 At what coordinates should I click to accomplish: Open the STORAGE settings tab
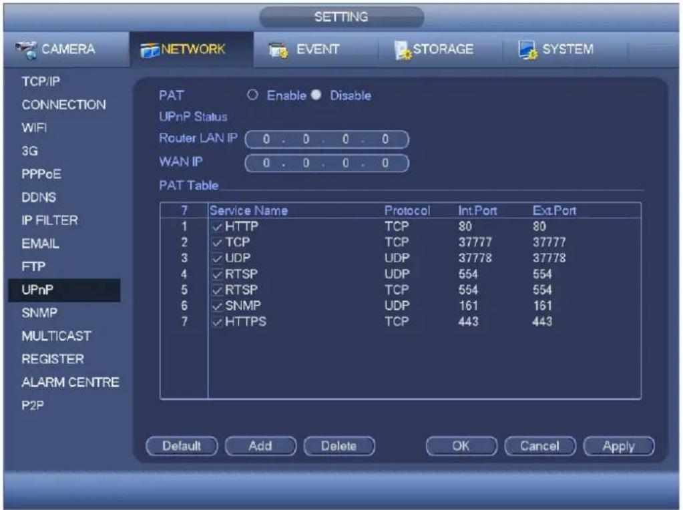tap(440, 49)
